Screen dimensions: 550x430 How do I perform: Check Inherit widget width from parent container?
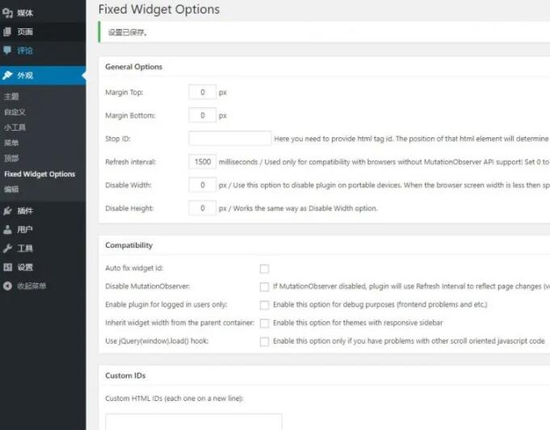(264, 324)
